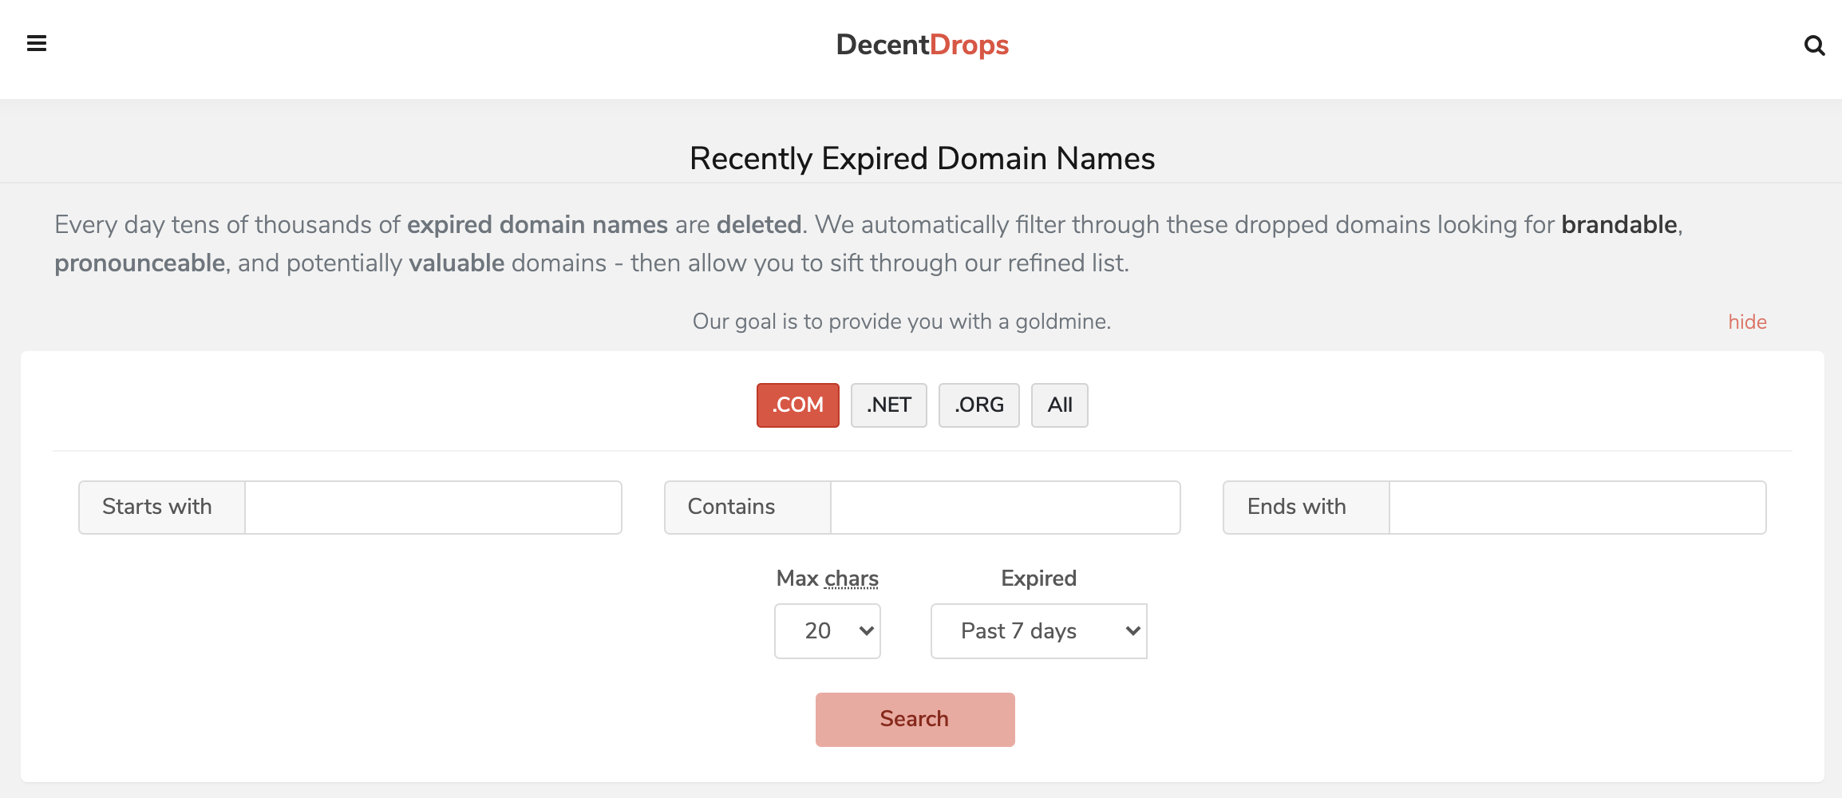The height and width of the screenshot is (798, 1842).
Task: Select the Recently Expired Domain Names heading
Action: click(921, 158)
